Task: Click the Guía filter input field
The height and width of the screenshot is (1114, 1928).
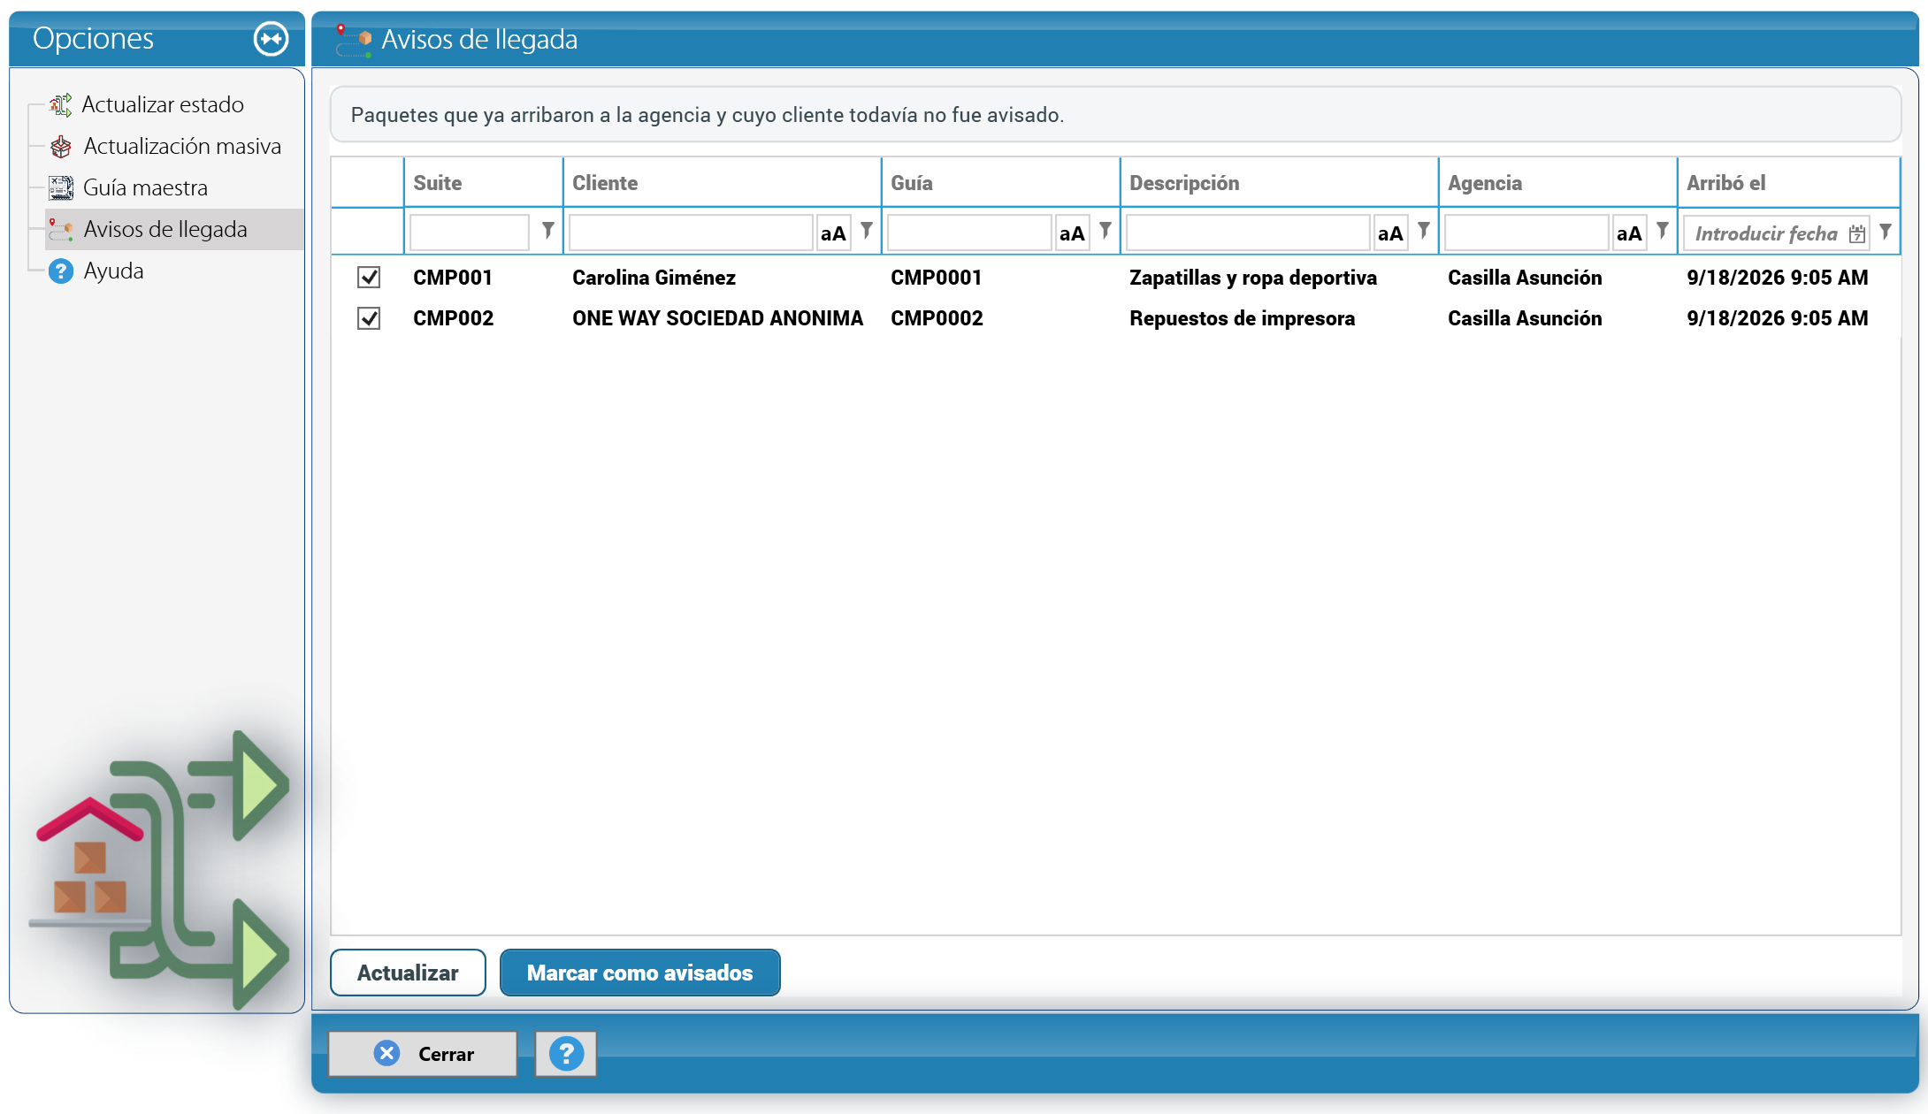Action: 970,233
